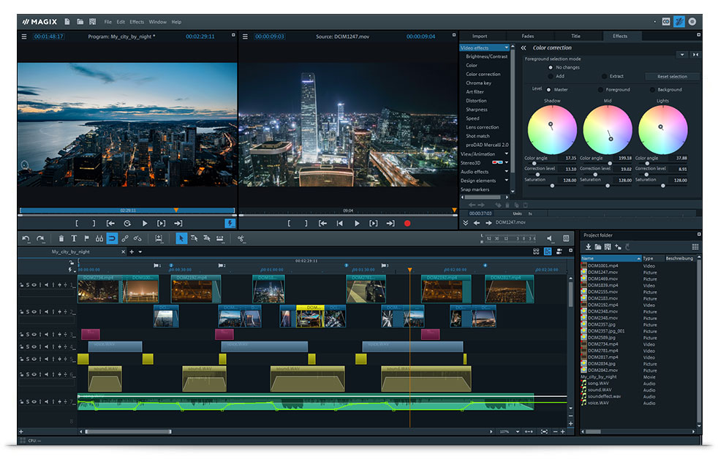Click the Reset selection button
Image resolution: width=718 pixels, height=459 pixels.
coord(672,77)
